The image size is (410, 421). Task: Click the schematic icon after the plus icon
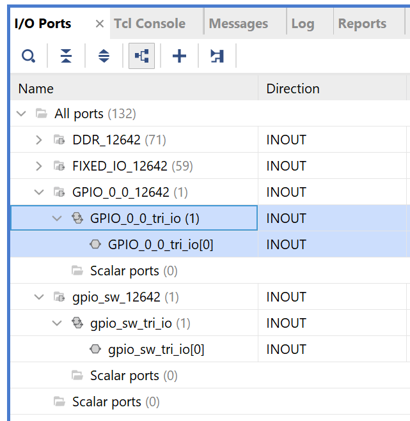217,56
